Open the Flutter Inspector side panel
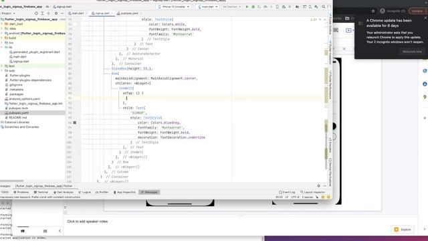Screen dimensions: 428x241 (330, 52)
